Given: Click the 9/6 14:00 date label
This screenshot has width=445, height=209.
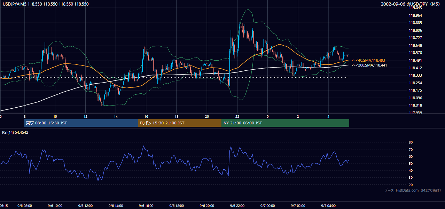Looking at the screenshot, I should coord(116,206).
